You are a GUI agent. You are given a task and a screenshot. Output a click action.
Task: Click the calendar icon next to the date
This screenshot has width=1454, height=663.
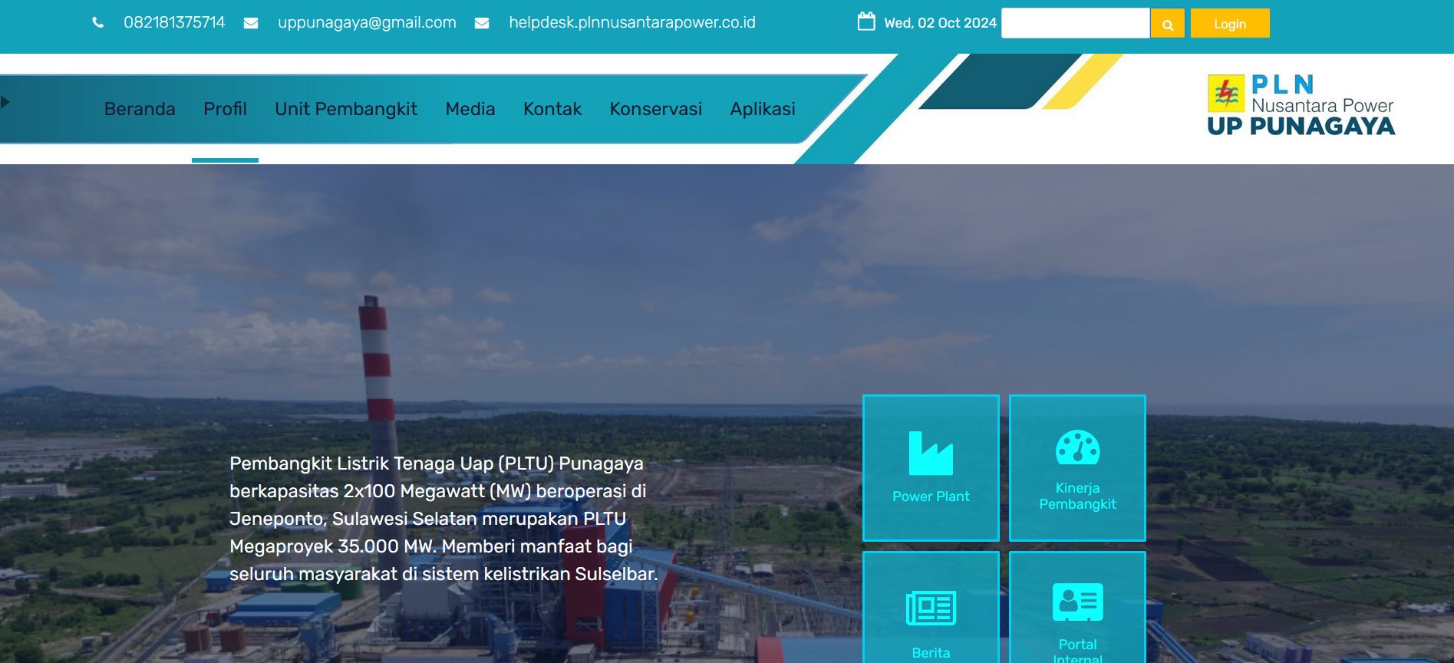coord(866,21)
